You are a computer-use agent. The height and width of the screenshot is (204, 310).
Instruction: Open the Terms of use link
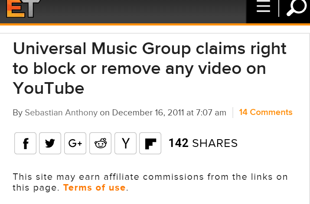click(95, 188)
